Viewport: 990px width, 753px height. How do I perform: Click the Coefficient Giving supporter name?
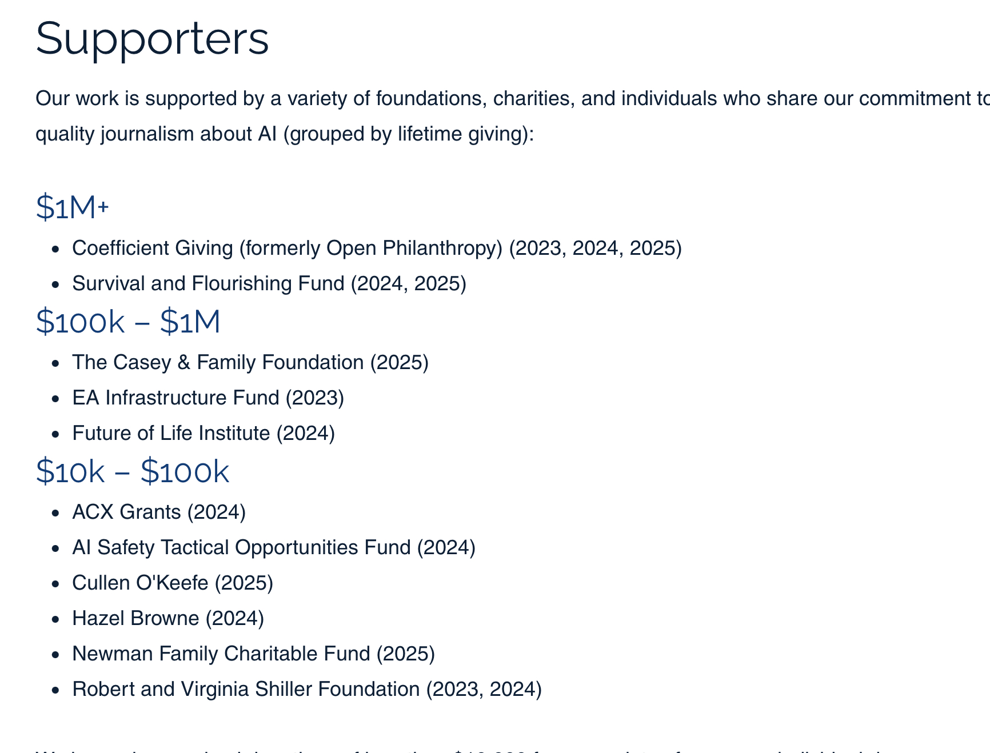click(x=153, y=249)
